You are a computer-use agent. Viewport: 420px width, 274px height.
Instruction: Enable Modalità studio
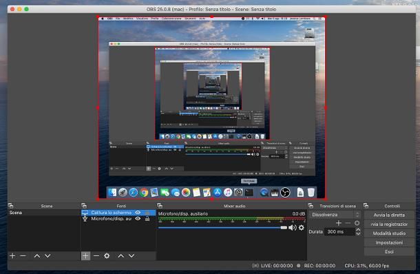(x=389, y=233)
